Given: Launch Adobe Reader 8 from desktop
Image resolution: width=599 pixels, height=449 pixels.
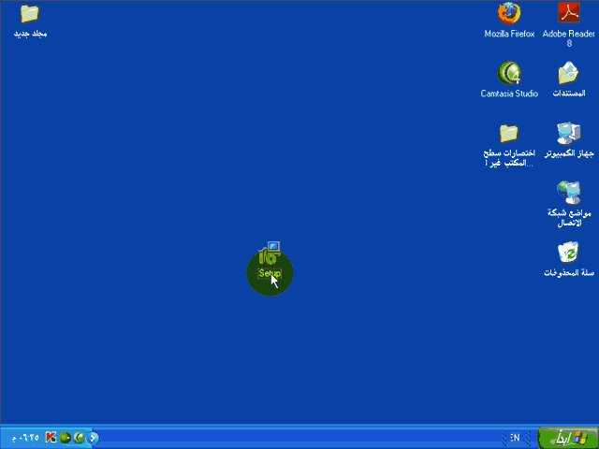Looking at the screenshot, I should pos(569,15).
